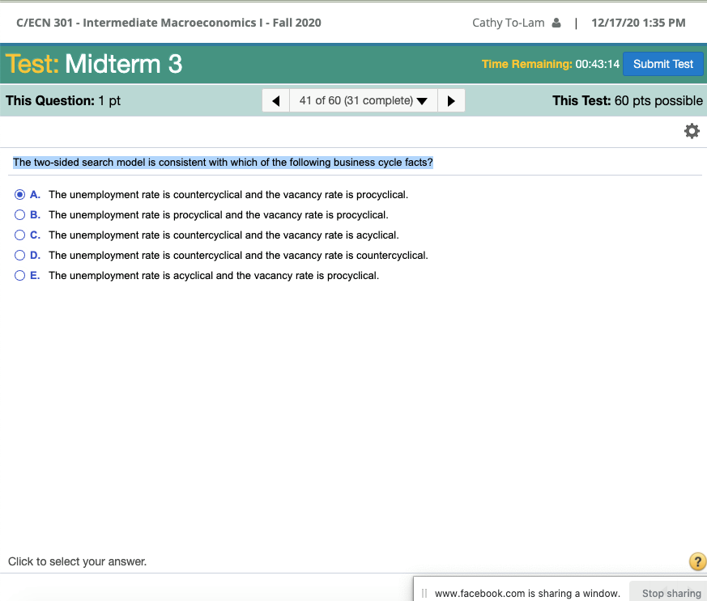Advance to the next question with the right arrow
Viewport: 707px width, 601px height.
click(451, 99)
